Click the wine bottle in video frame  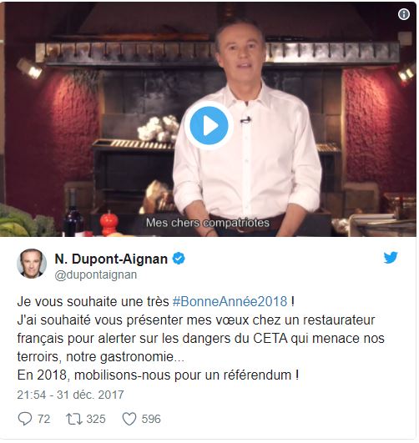pyautogui.click(x=73, y=214)
